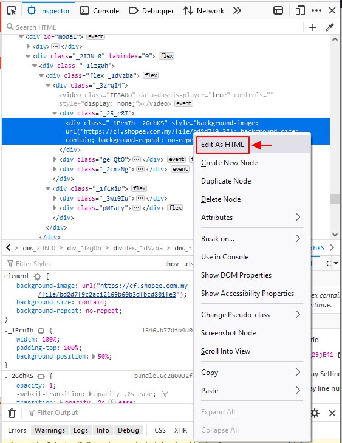The image size is (342, 443).
Task: Close the developer tools panel
Action: 332,11
